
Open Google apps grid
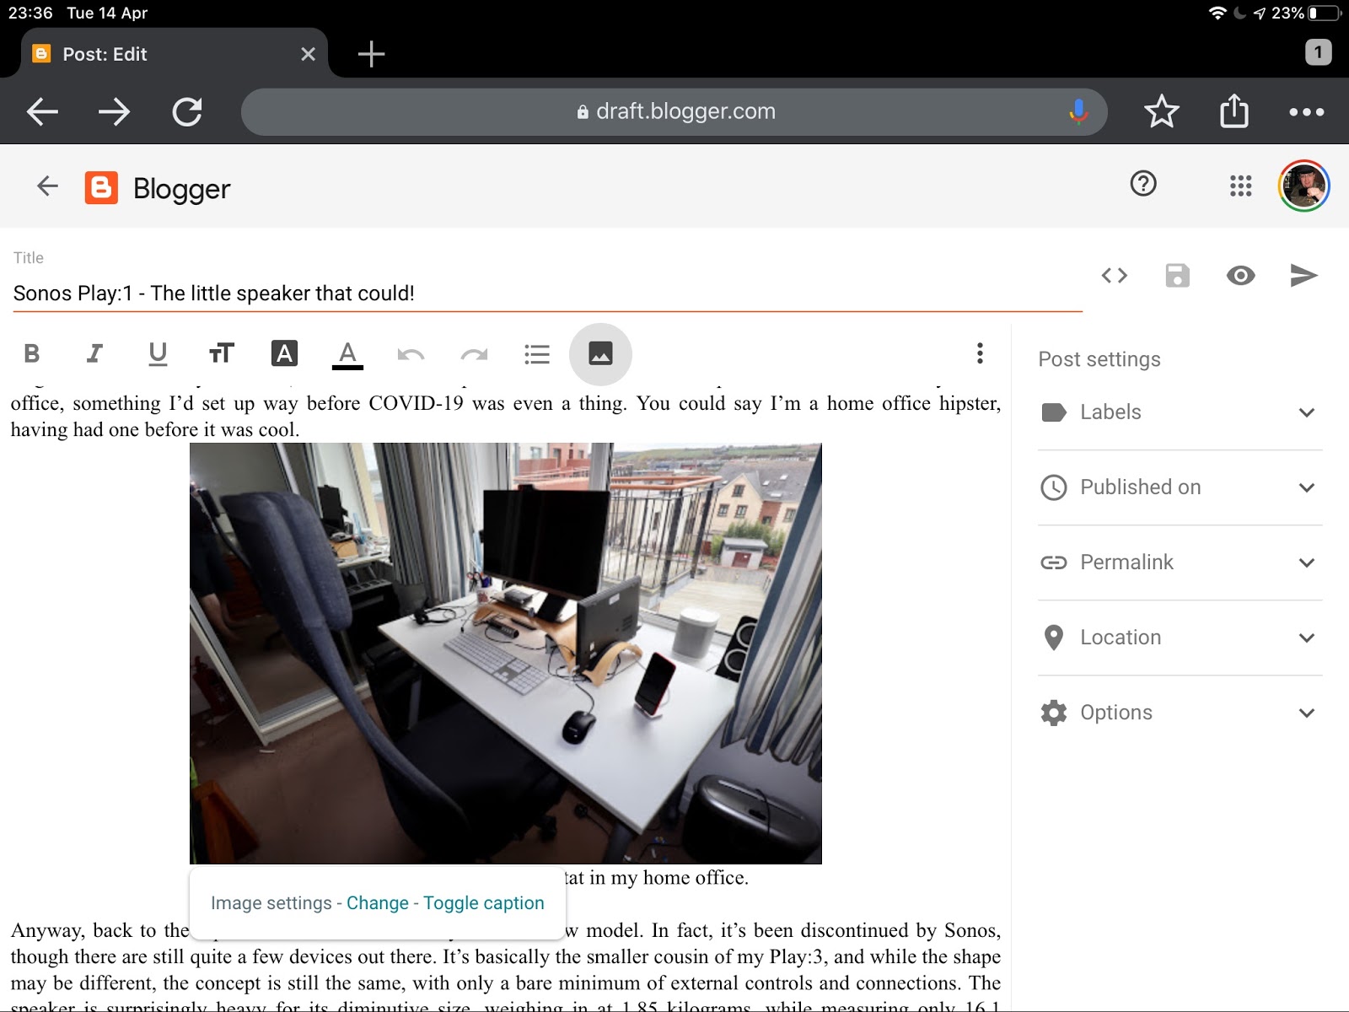coord(1240,186)
